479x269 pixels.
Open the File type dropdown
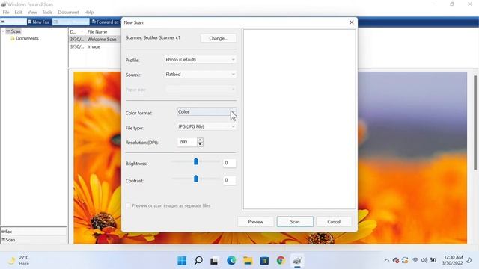click(x=207, y=126)
